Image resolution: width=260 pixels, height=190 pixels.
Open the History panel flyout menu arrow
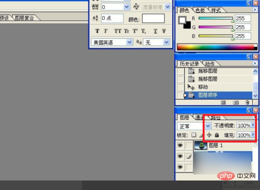pos(255,63)
